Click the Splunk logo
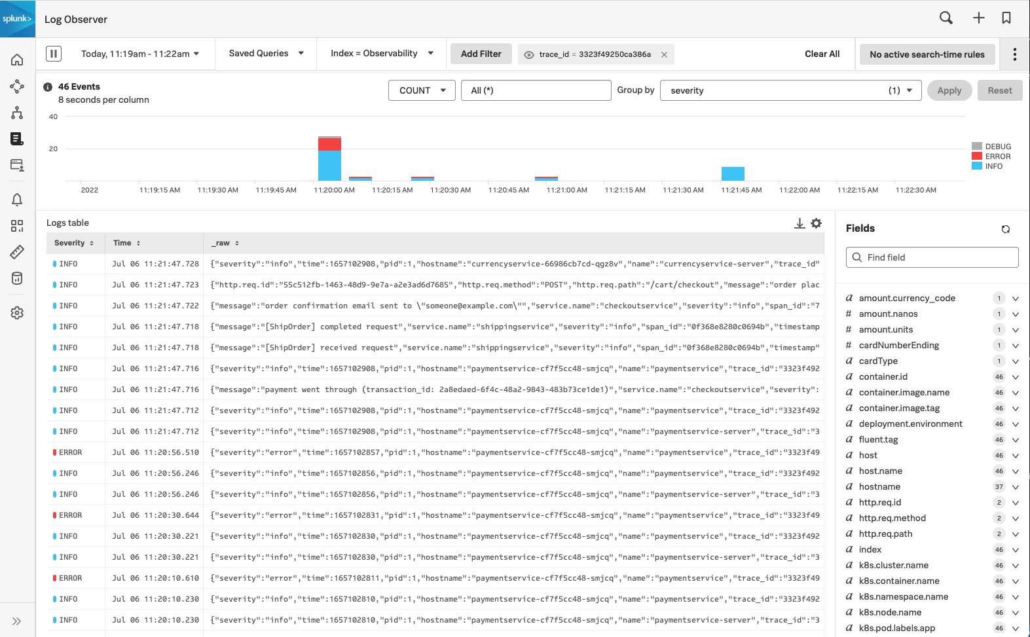 click(x=18, y=19)
